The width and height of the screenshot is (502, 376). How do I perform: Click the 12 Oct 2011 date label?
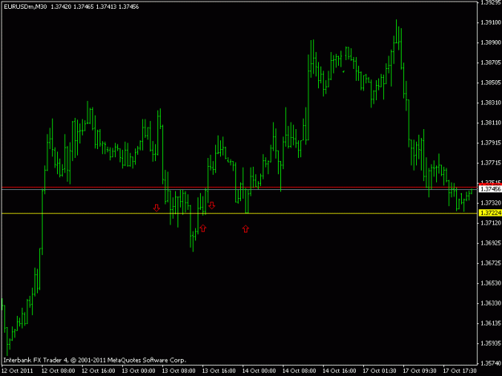click(x=18, y=371)
